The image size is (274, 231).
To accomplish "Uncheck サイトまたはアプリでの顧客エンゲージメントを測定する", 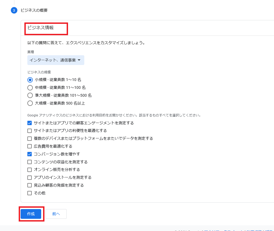I will point(30,123).
